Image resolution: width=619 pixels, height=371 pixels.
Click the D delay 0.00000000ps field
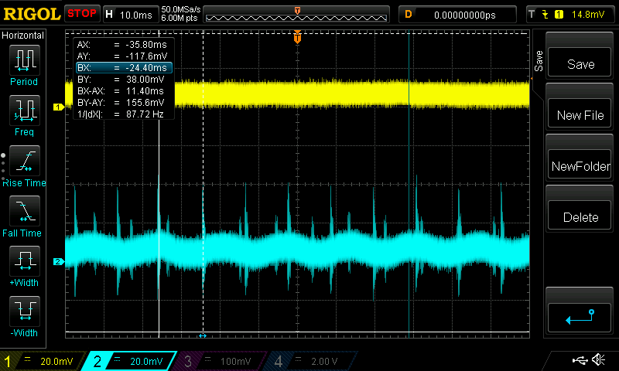(457, 15)
